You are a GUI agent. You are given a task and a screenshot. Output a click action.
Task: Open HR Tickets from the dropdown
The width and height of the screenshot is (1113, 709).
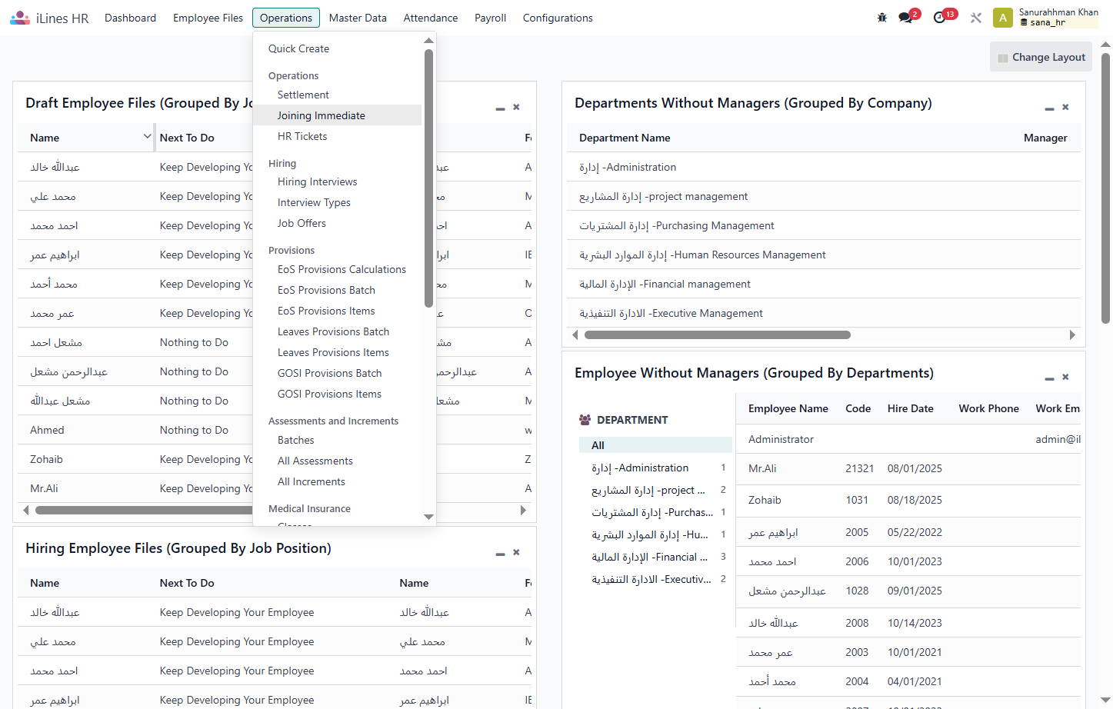[x=338, y=136]
